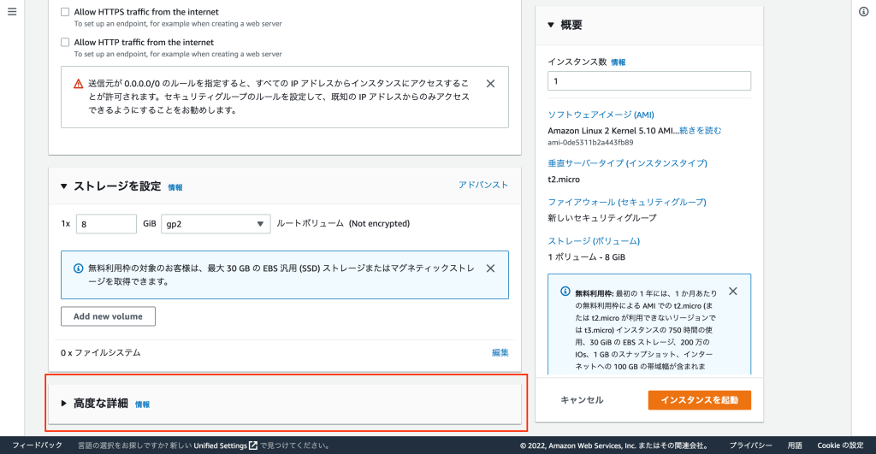Close the 30 GB EBS free tier notice
The width and height of the screenshot is (876, 454).
click(x=490, y=268)
